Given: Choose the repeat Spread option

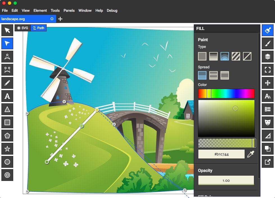Looking at the screenshot, I should [x=225, y=75].
